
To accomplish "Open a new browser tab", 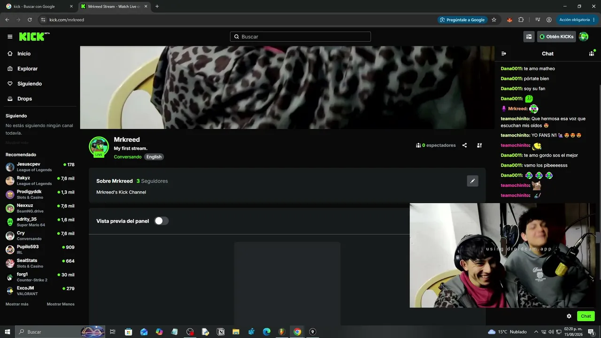I will 157,7.
